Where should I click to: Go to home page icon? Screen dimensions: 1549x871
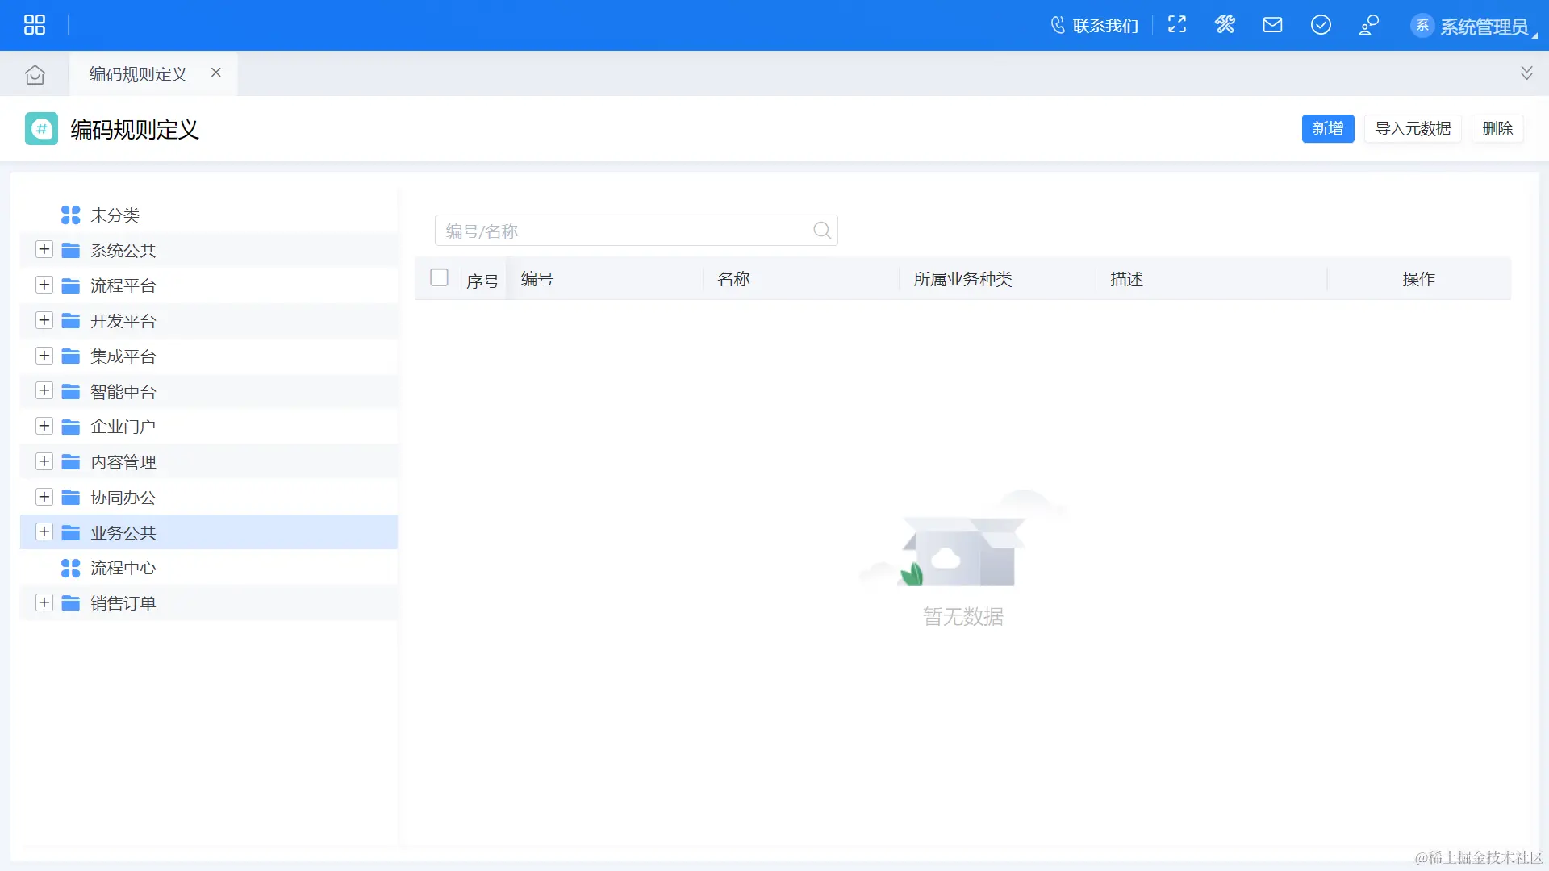(x=35, y=74)
